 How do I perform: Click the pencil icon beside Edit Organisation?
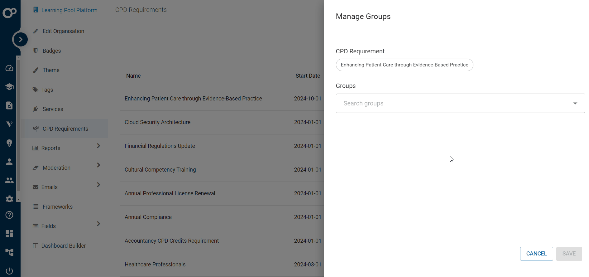pyautogui.click(x=36, y=31)
